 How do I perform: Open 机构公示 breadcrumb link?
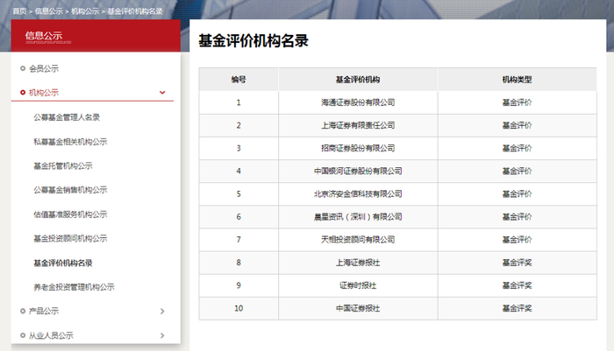[85, 11]
